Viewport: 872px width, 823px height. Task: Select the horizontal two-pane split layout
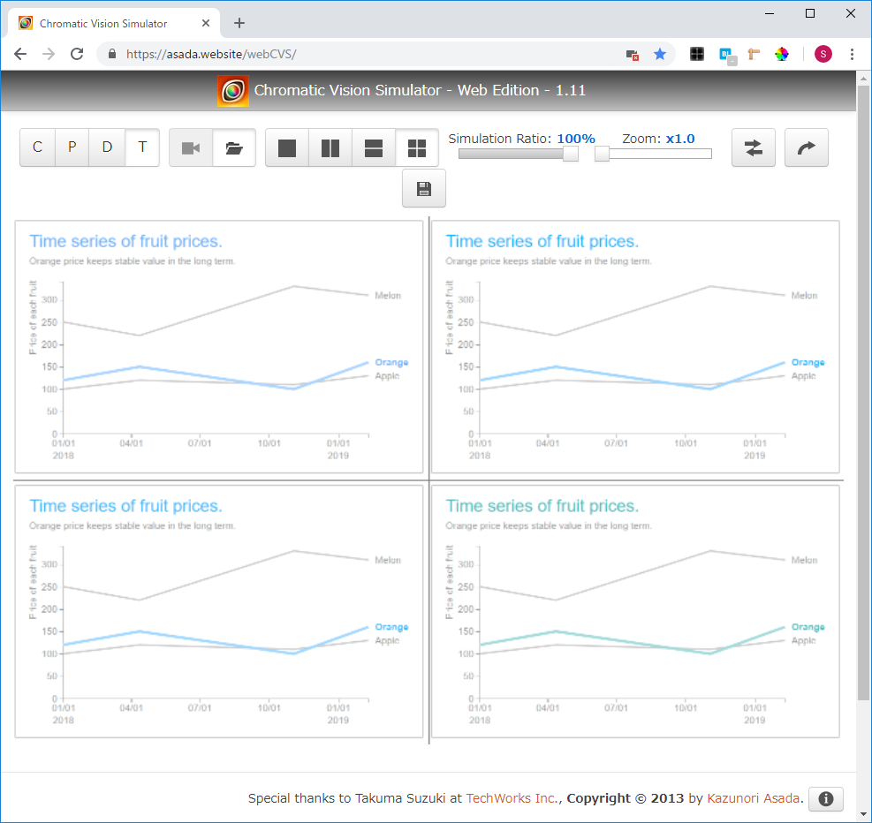(x=374, y=147)
